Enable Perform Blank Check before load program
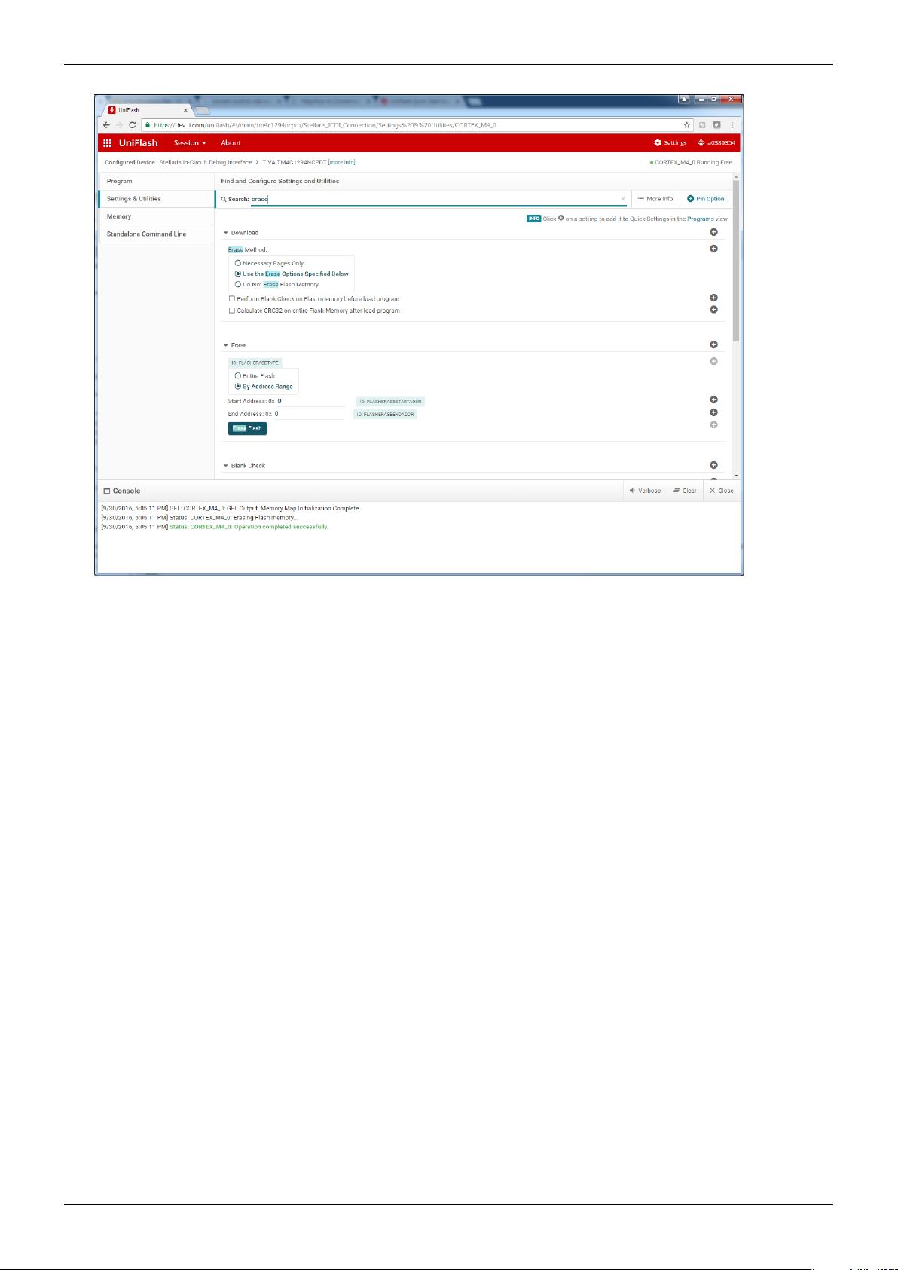Screen dimensions: 898x1270 click(231, 299)
